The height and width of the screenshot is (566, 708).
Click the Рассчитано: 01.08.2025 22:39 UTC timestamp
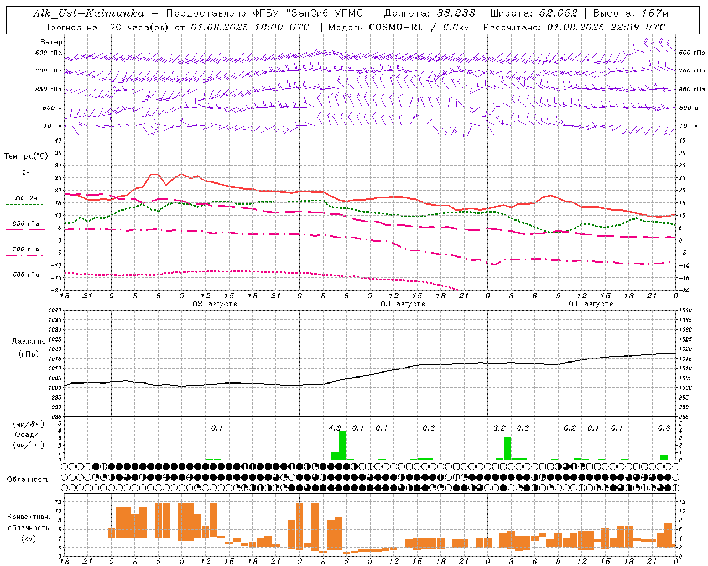(574, 27)
